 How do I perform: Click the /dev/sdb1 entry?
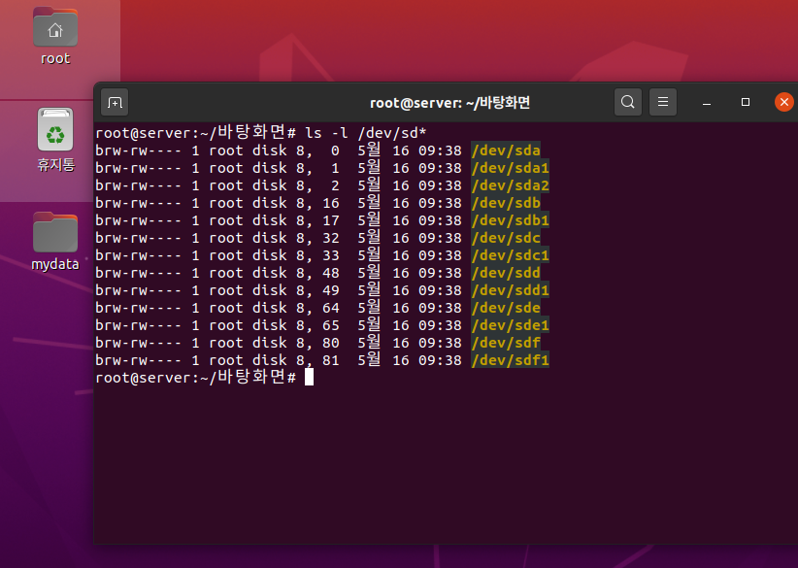tap(511, 220)
